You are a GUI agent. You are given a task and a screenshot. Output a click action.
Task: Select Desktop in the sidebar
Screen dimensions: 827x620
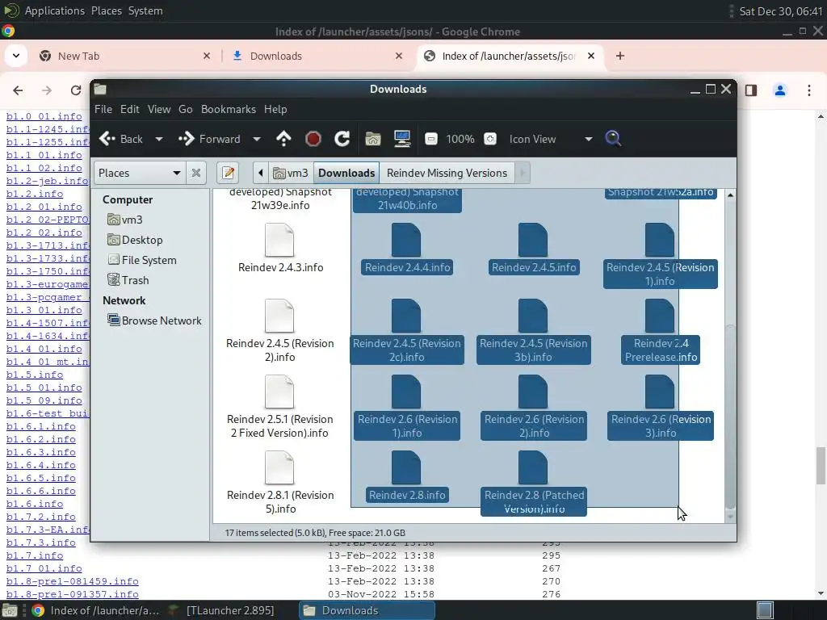click(x=135, y=240)
